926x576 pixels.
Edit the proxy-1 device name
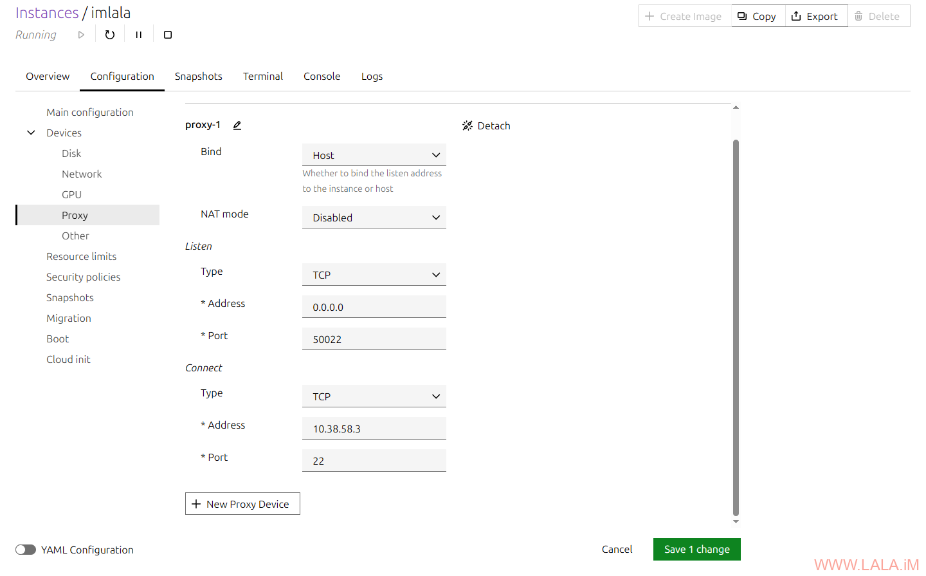click(x=237, y=125)
